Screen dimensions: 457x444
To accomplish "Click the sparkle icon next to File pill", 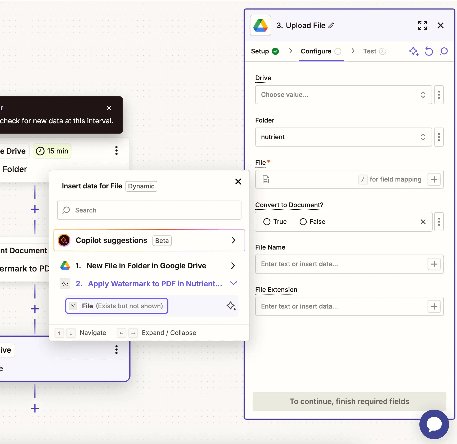I will coord(231,306).
